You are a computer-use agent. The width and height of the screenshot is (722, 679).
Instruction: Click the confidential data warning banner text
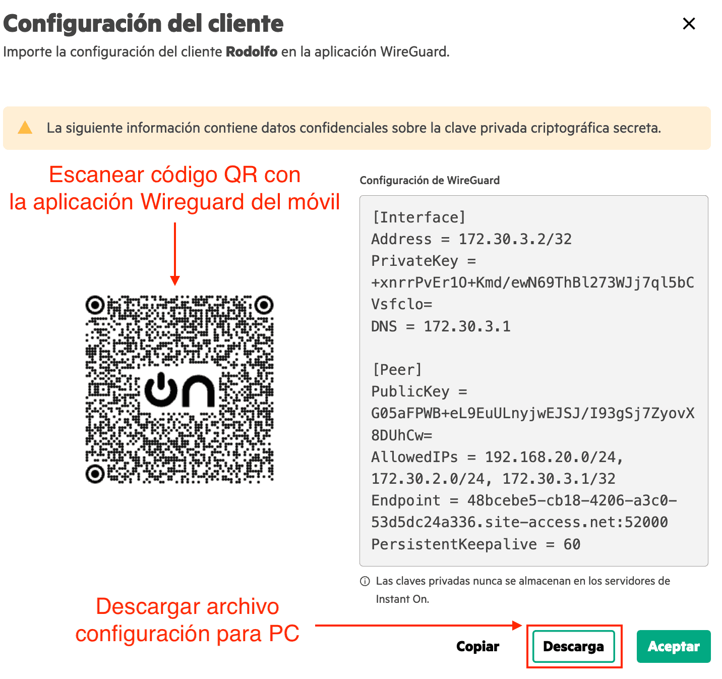(x=353, y=128)
